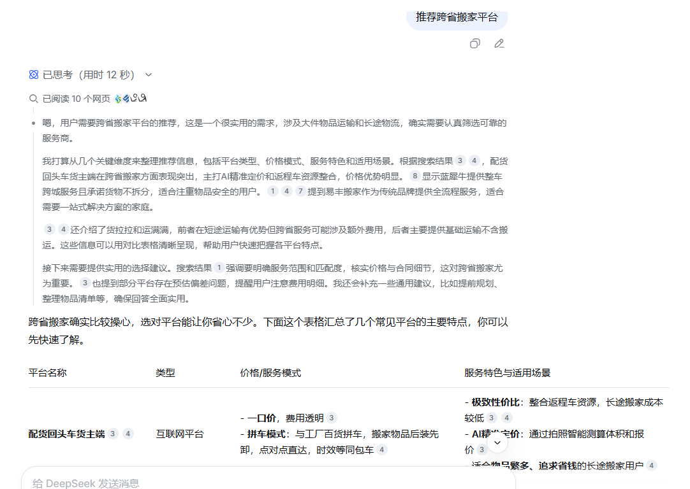This screenshot has height=489, width=690.
Task: Click the search magnifier beside 已阅读 10 个网页
Action: click(33, 99)
